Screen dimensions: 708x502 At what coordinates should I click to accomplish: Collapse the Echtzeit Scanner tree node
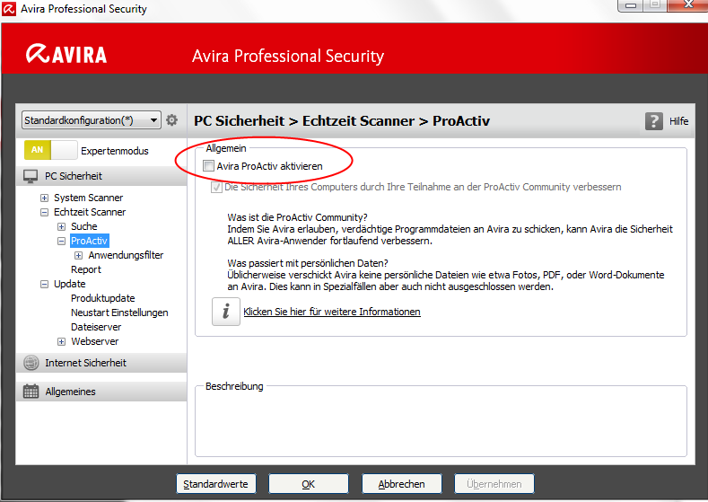(x=45, y=212)
